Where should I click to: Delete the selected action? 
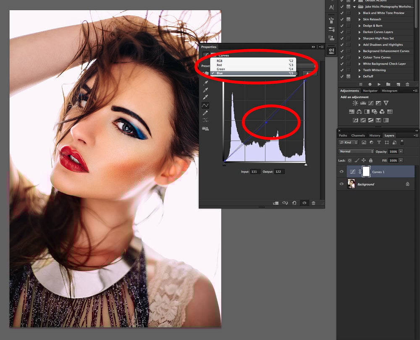407,84
